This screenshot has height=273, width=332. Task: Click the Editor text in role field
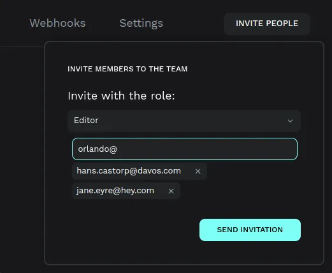click(x=86, y=121)
